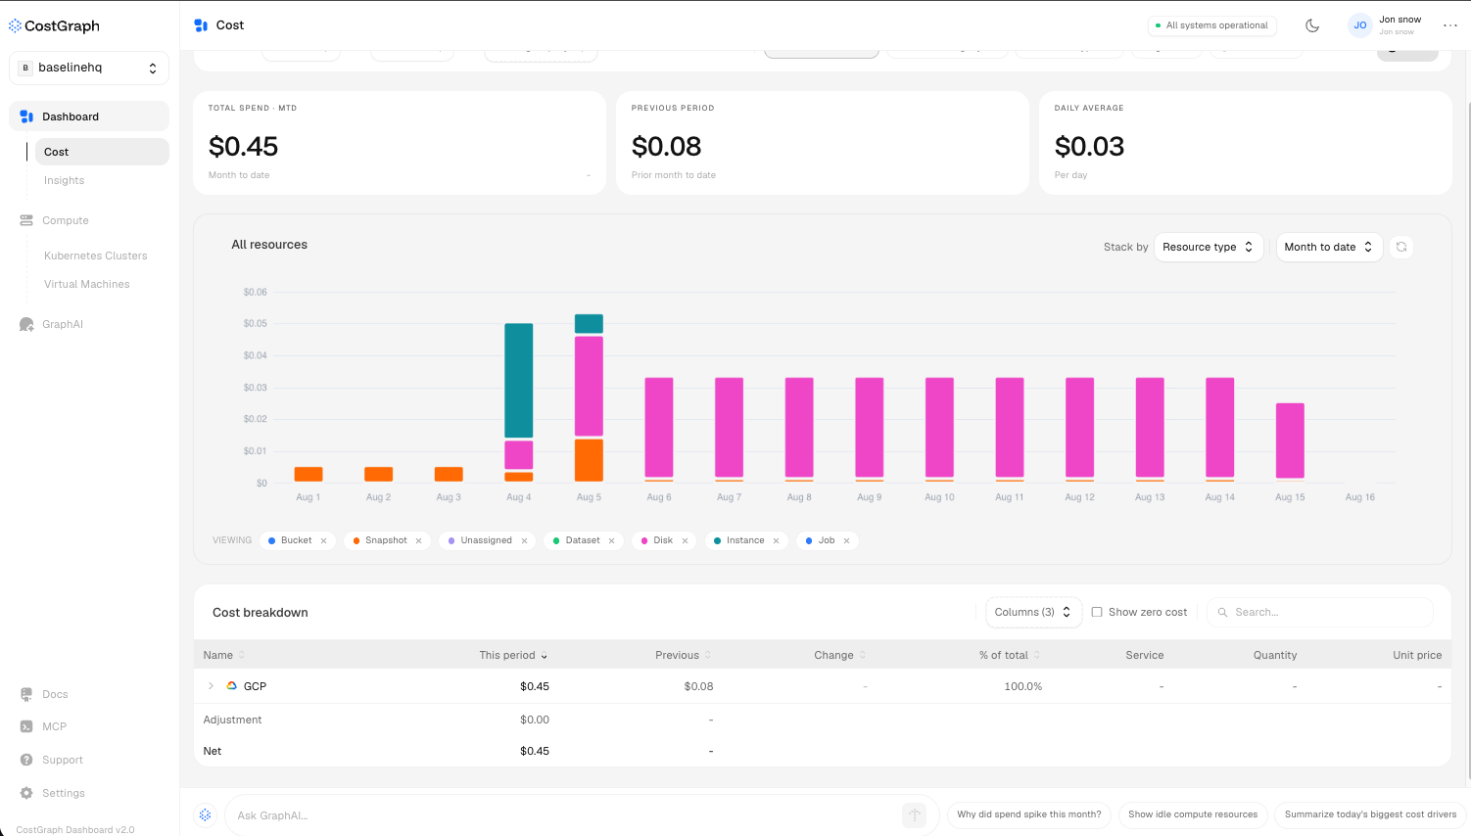
Task: Click the chart refresh icon
Action: click(x=1401, y=247)
